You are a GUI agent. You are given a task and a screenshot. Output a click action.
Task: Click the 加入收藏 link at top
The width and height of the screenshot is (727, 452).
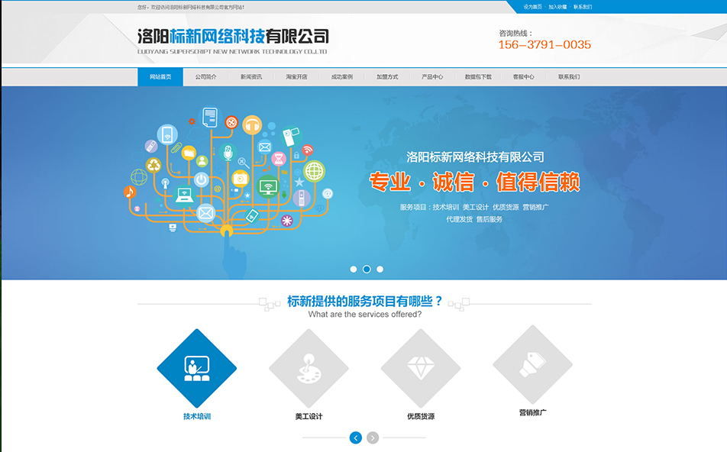pyautogui.click(x=557, y=7)
